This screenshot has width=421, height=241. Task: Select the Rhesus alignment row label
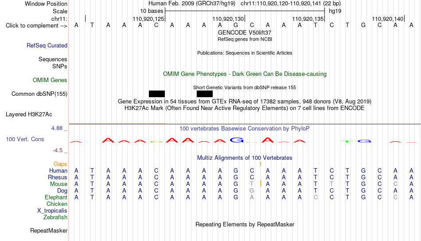coord(58,178)
